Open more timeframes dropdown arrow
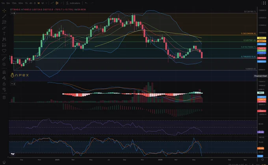The height and width of the screenshot is (165, 268). tap(47, 3)
